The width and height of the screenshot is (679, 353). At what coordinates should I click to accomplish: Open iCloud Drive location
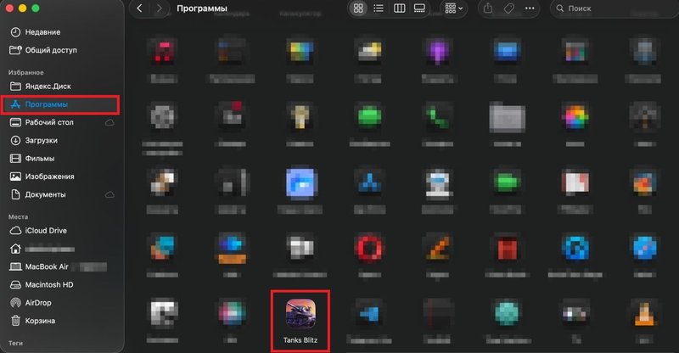[x=46, y=231]
